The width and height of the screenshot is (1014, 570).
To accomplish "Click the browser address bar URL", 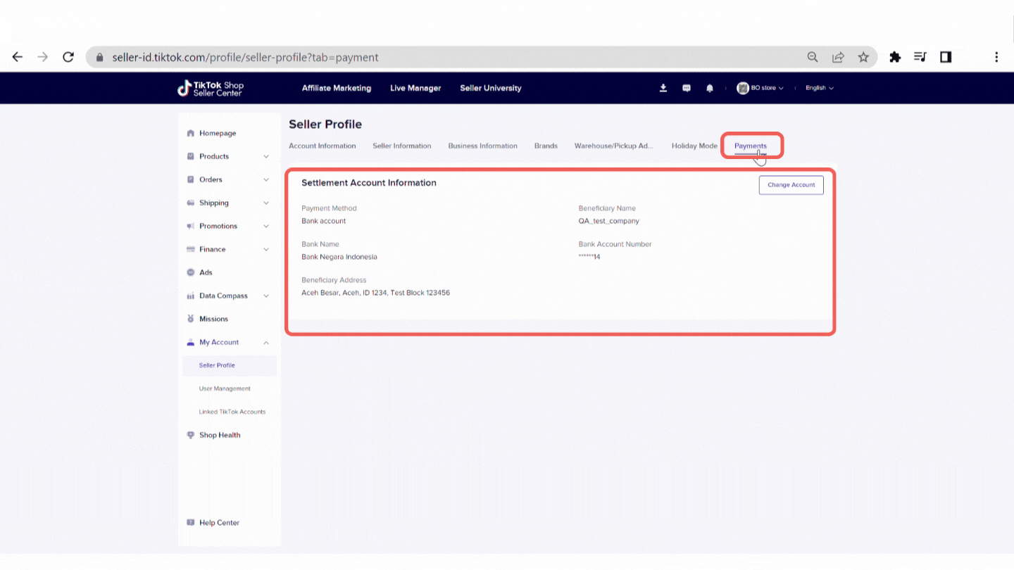I will coord(245,58).
